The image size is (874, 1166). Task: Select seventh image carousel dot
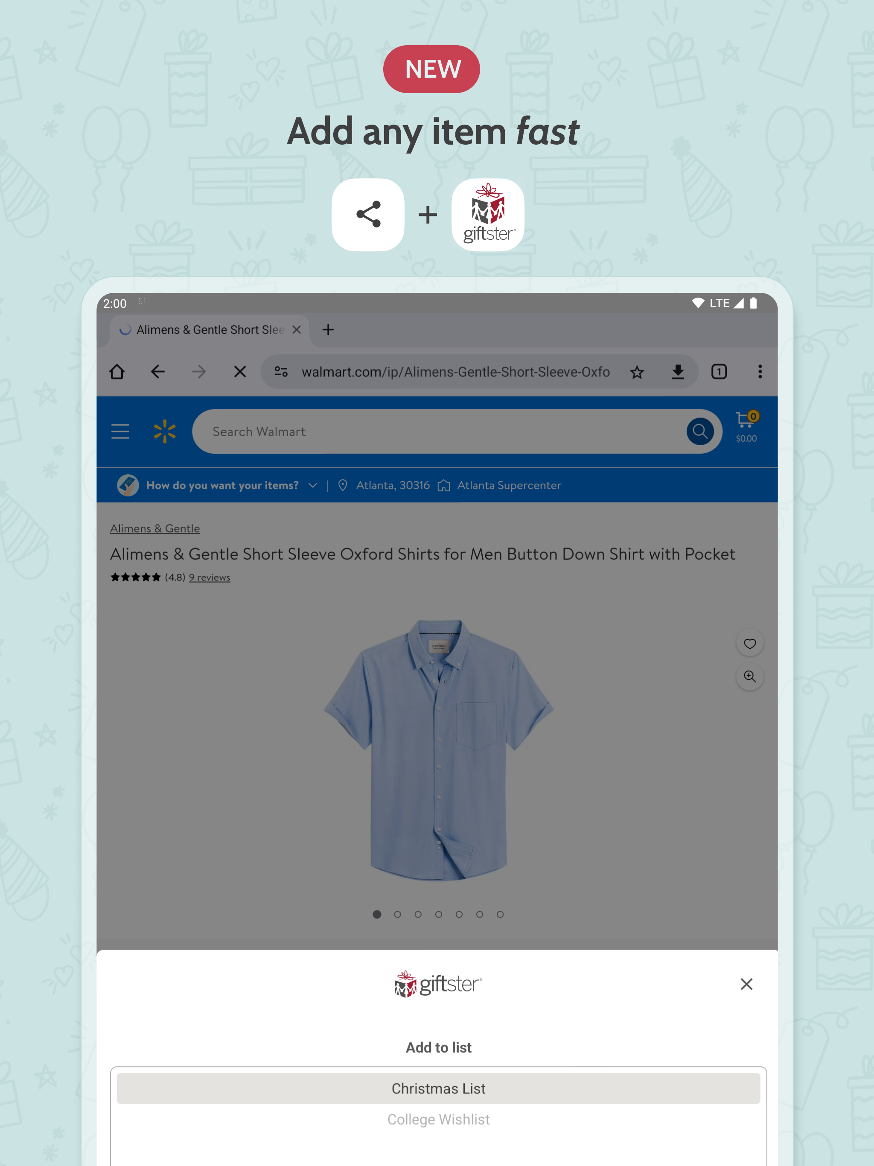tap(500, 914)
